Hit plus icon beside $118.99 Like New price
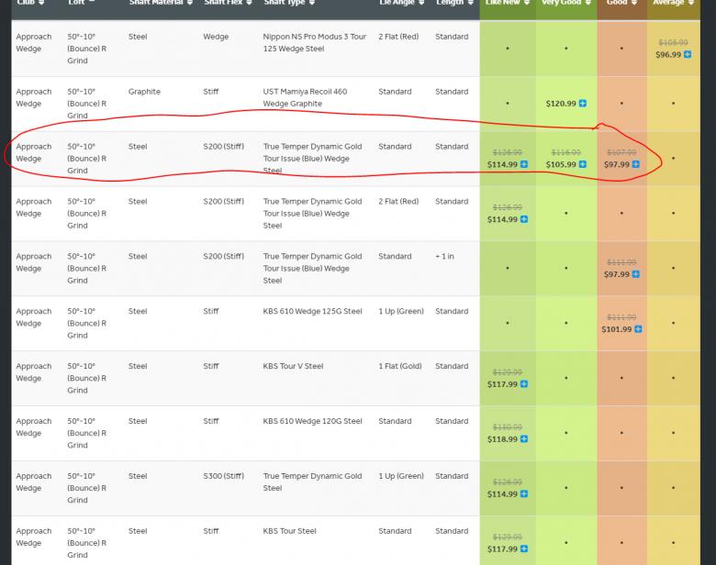 524,439
